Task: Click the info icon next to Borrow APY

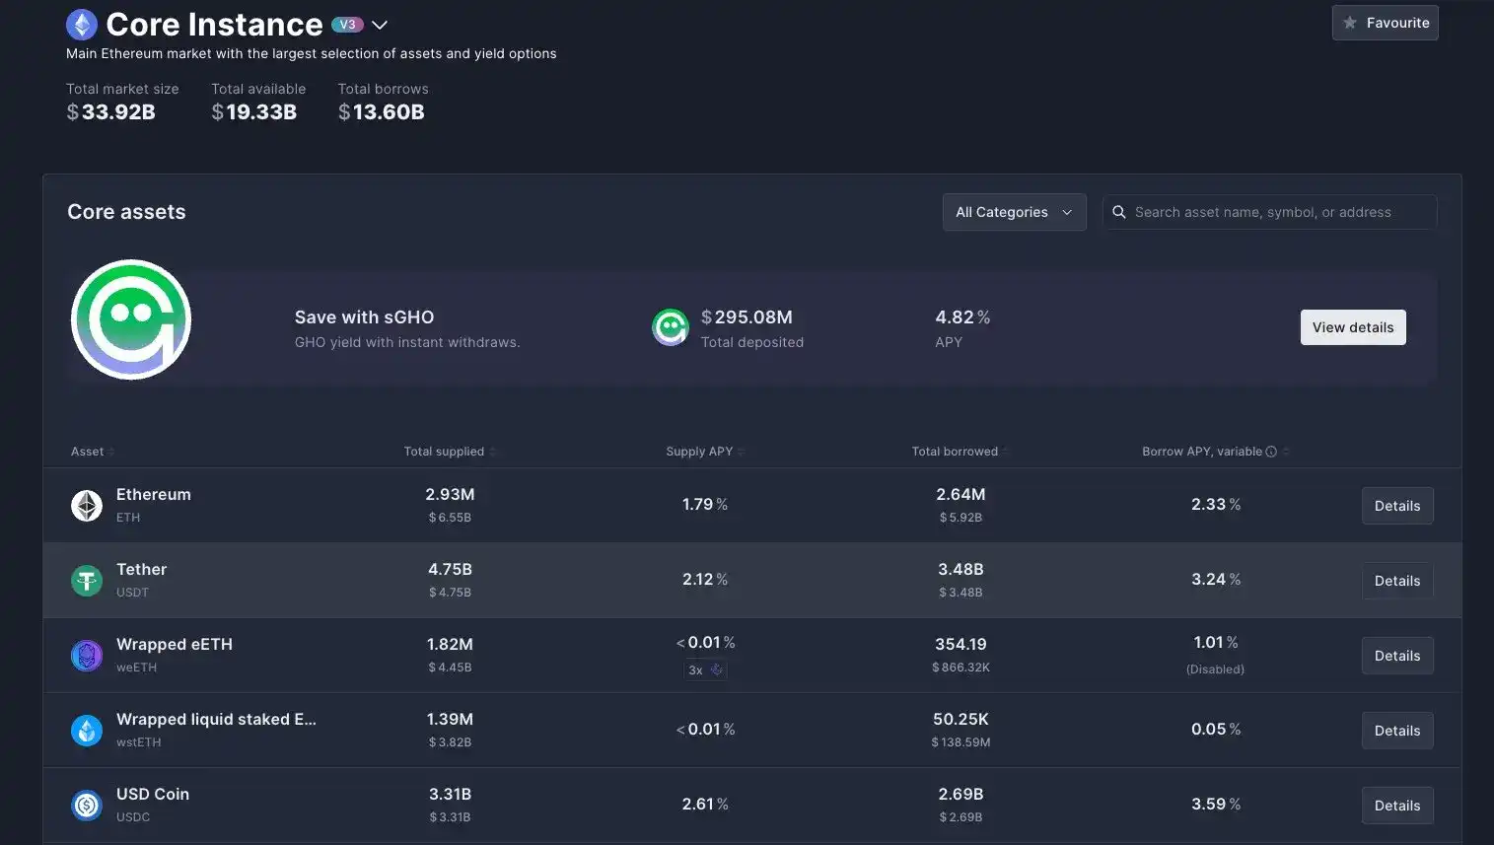Action: point(1270,450)
